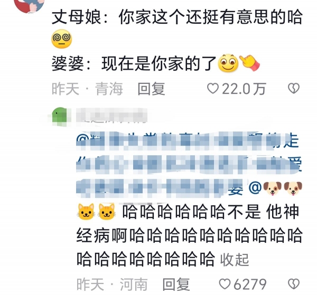Screen dimensions: 317x295
Task: Like the 河南 reply with 6279 likes
Action: pyautogui.click(x=225, y=284)
